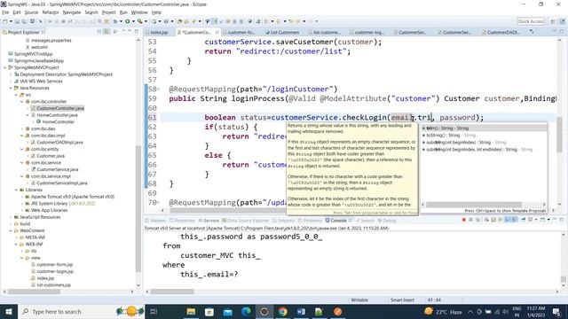568x319 pixels.
Task: Toggle Pin Console button
Action: coord(523,220)
